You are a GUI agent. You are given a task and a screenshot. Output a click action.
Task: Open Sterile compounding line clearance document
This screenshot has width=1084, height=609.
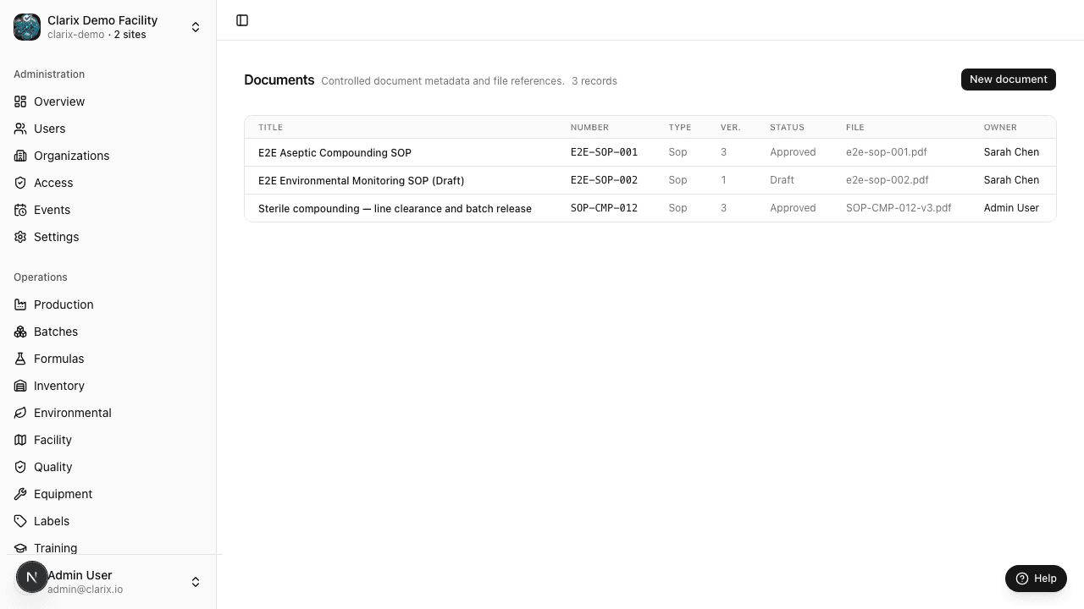point(395,209)
